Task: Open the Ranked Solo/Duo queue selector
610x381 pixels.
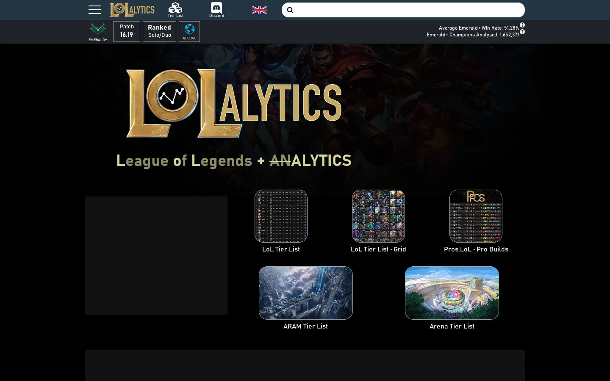Action: [x=159, y=31]
